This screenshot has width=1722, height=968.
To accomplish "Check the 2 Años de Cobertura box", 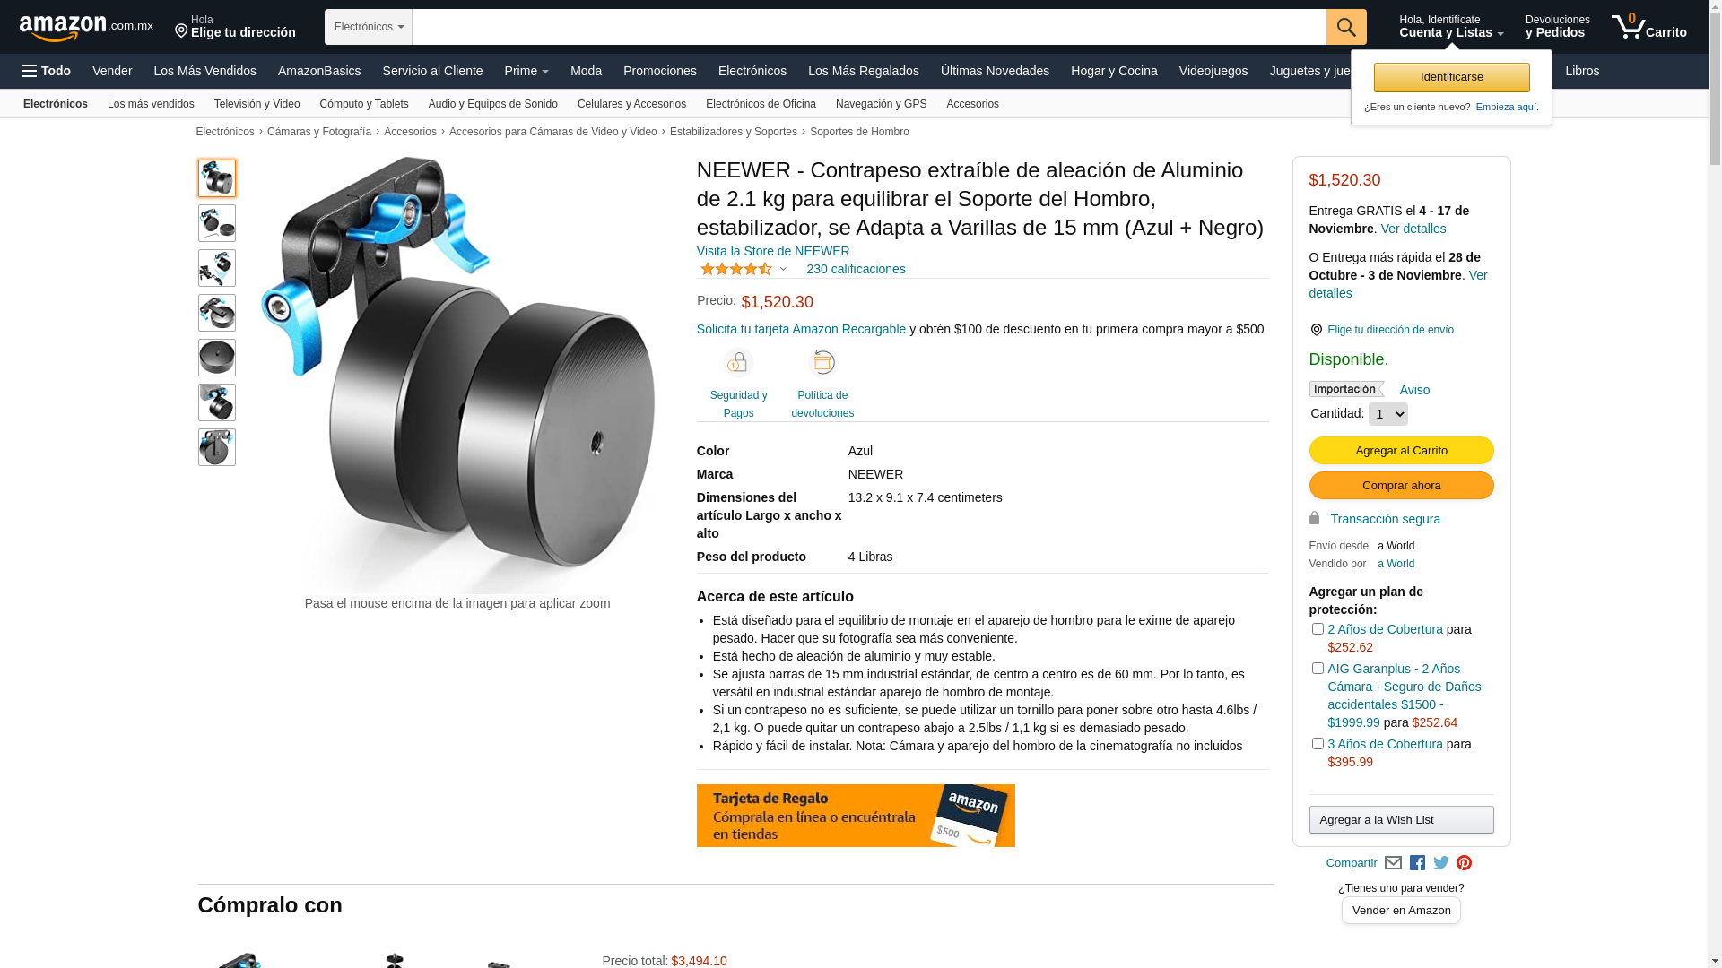I will (1318, 629).
